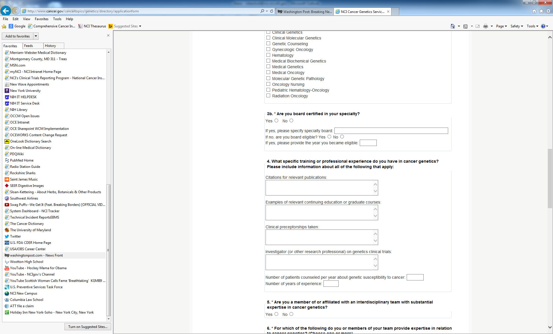This screenshot has width=553, height=334.
Task: Click the Refresh icon in address bar
Action: pyautogui.click(x=272, y=11)
